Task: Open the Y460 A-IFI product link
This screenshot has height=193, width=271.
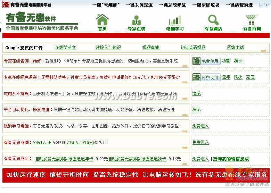Action: (x=43, y=143)
